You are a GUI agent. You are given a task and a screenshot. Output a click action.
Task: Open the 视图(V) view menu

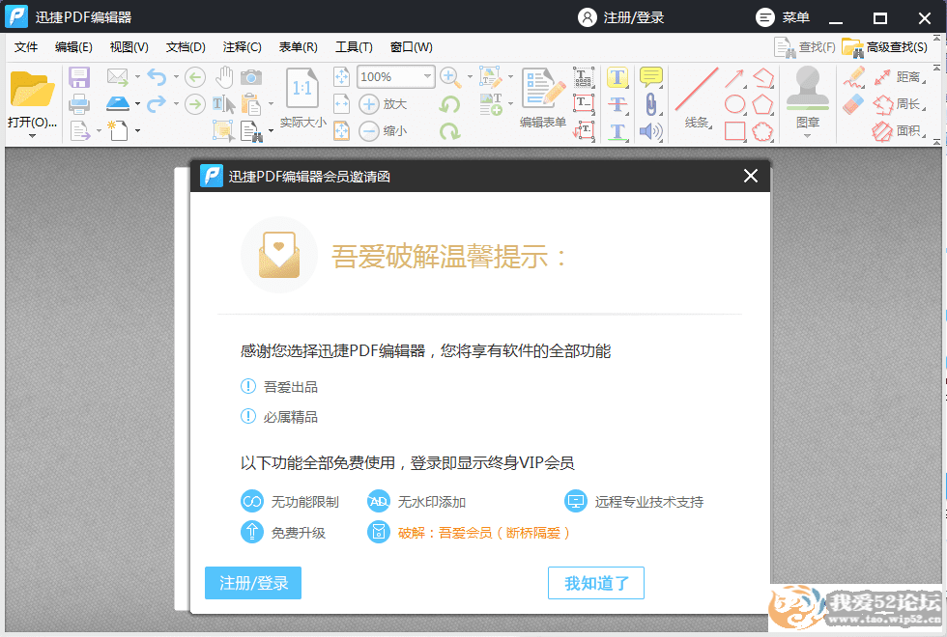pos(129,47)
